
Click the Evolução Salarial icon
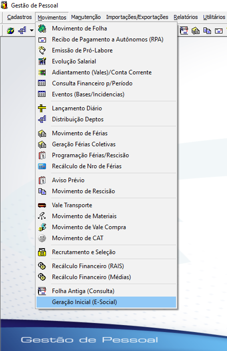(x=42, y=61)
